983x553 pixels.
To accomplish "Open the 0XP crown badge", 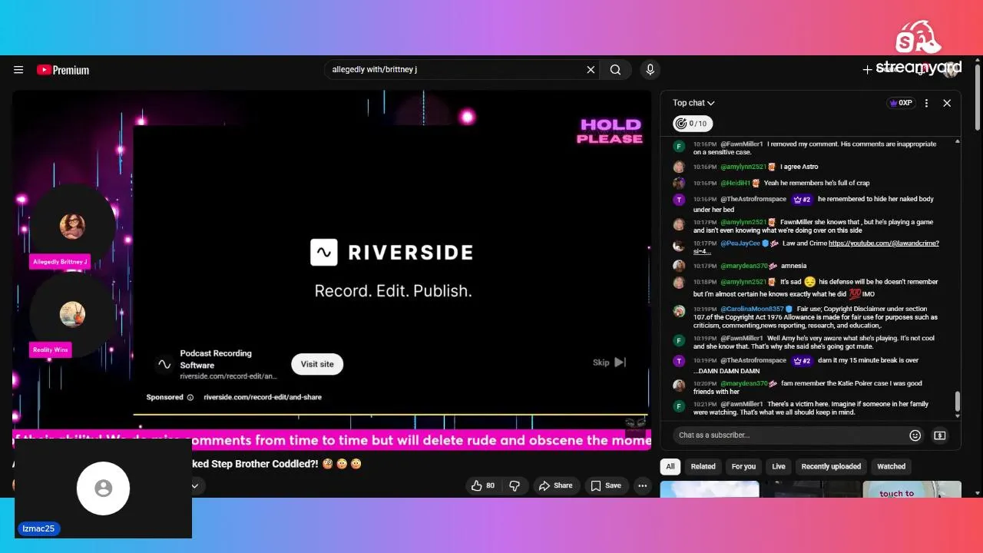I will click(900, 103).
